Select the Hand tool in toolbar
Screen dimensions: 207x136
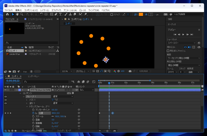pyautogui.click(x=17, y=14)
